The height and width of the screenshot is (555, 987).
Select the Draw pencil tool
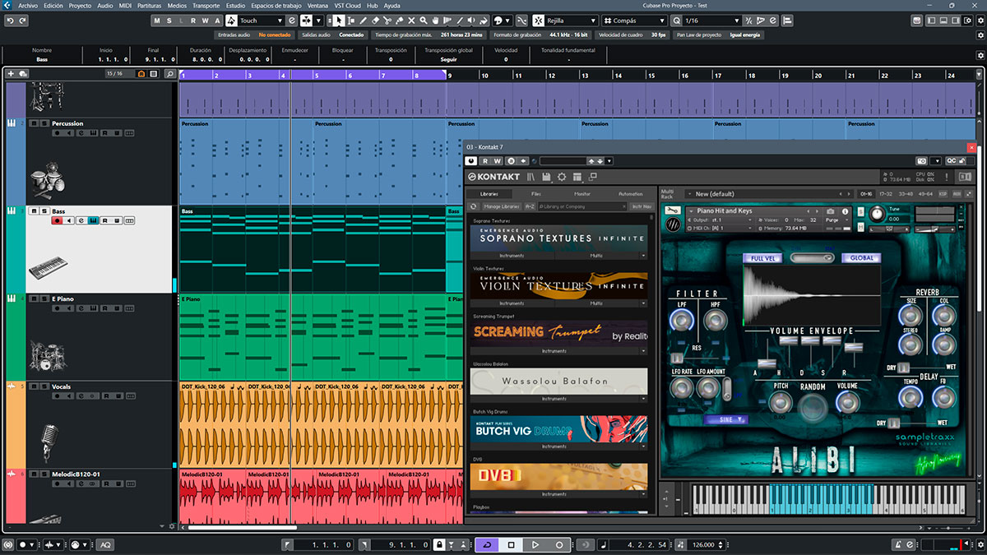(x=363, y=21)
